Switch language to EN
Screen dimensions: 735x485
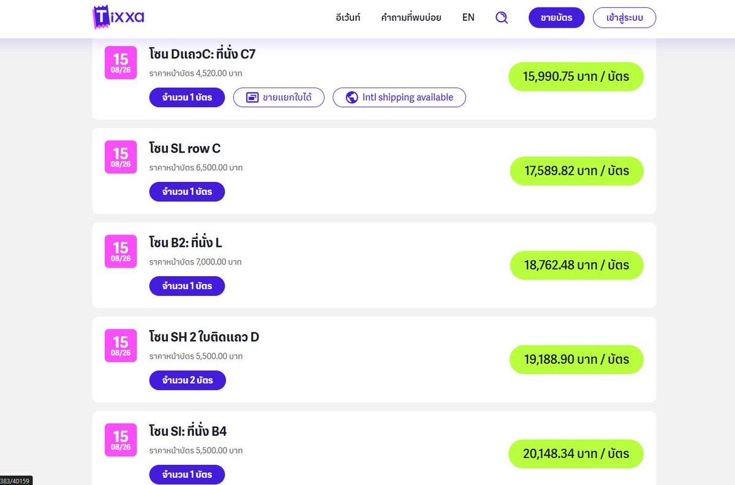(x=468, y=18)
